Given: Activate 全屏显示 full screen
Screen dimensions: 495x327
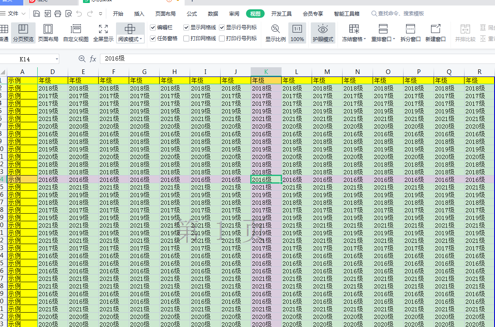Looking at the screenshot, I should click(103, 33).
